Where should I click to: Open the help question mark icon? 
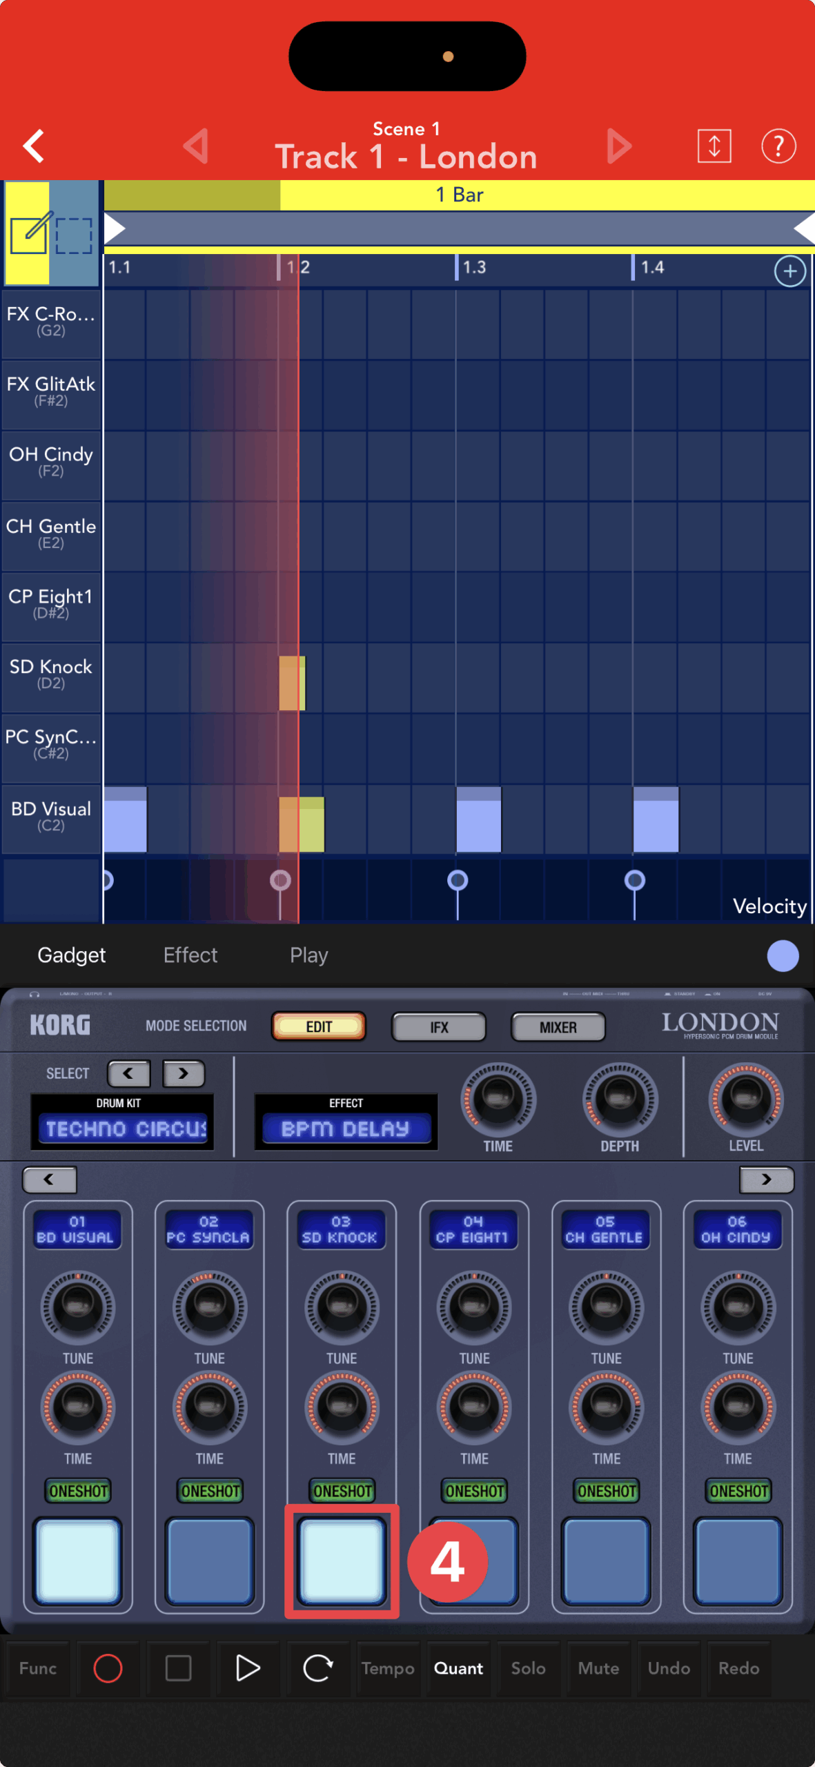[x=778, y=146]
